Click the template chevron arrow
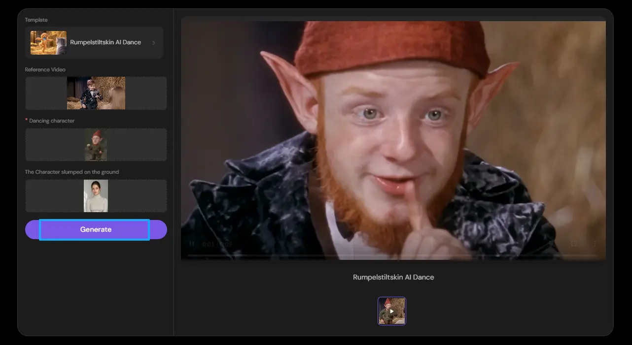Screen dimensions: 632x345 (153, 43)
